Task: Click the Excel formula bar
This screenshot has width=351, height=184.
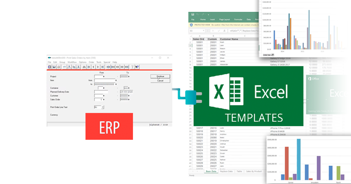Action: coord(243,31)
